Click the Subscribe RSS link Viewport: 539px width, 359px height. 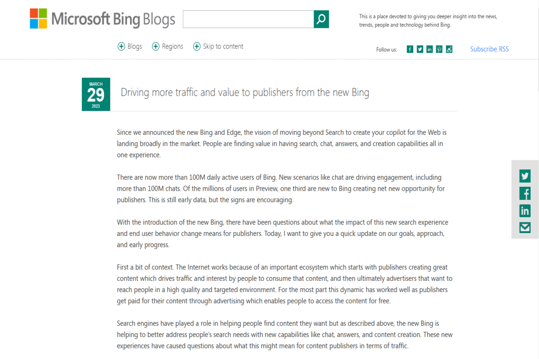[489, 49]
